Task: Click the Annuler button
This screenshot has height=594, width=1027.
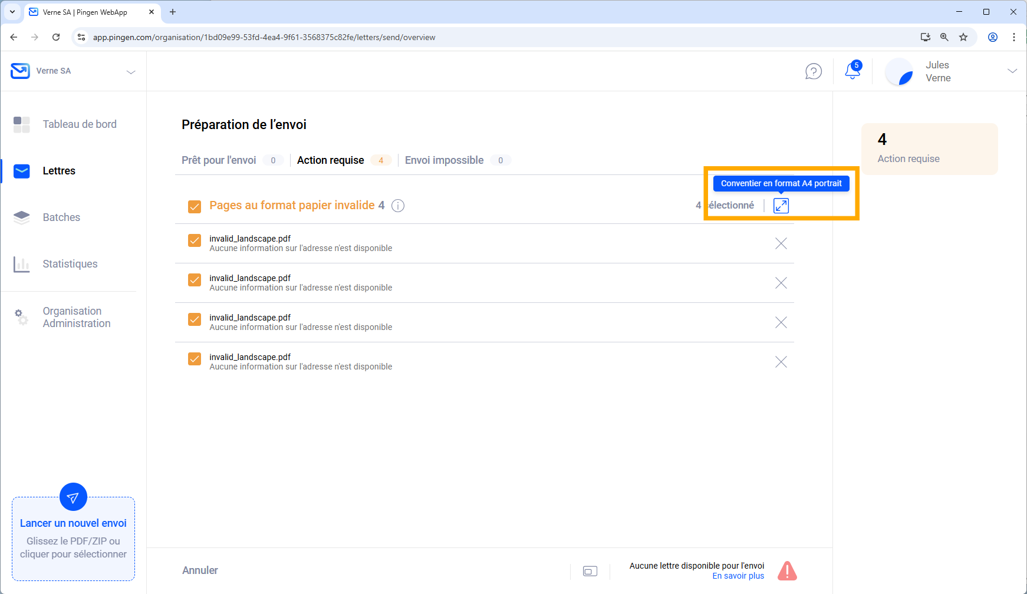Action: [200, 570]
